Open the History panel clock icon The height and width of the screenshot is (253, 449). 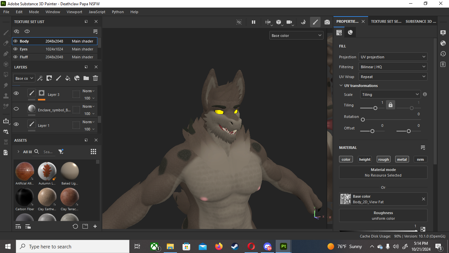(x=443, y=54)
